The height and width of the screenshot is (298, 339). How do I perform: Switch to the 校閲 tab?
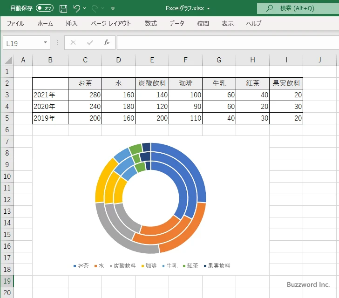(x=203, y=23)
